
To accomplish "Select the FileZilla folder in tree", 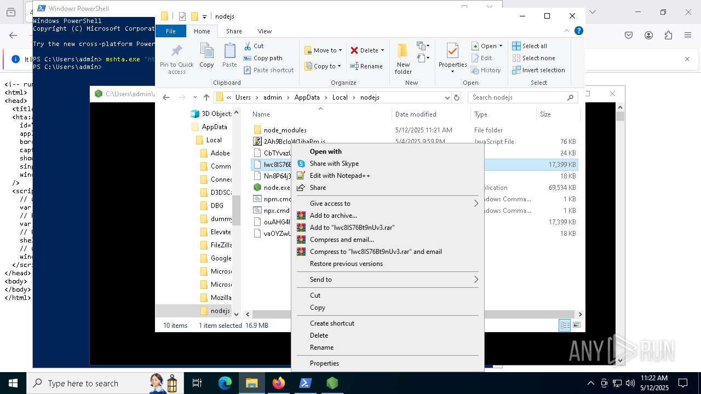I will pos(216,245).
